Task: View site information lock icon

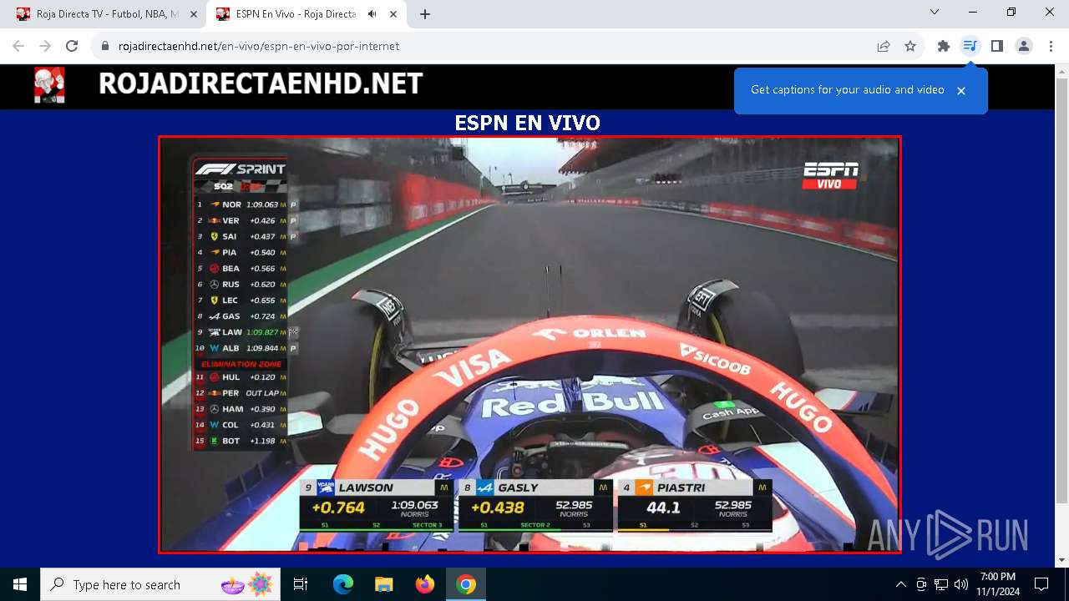Action: [105, 46]
